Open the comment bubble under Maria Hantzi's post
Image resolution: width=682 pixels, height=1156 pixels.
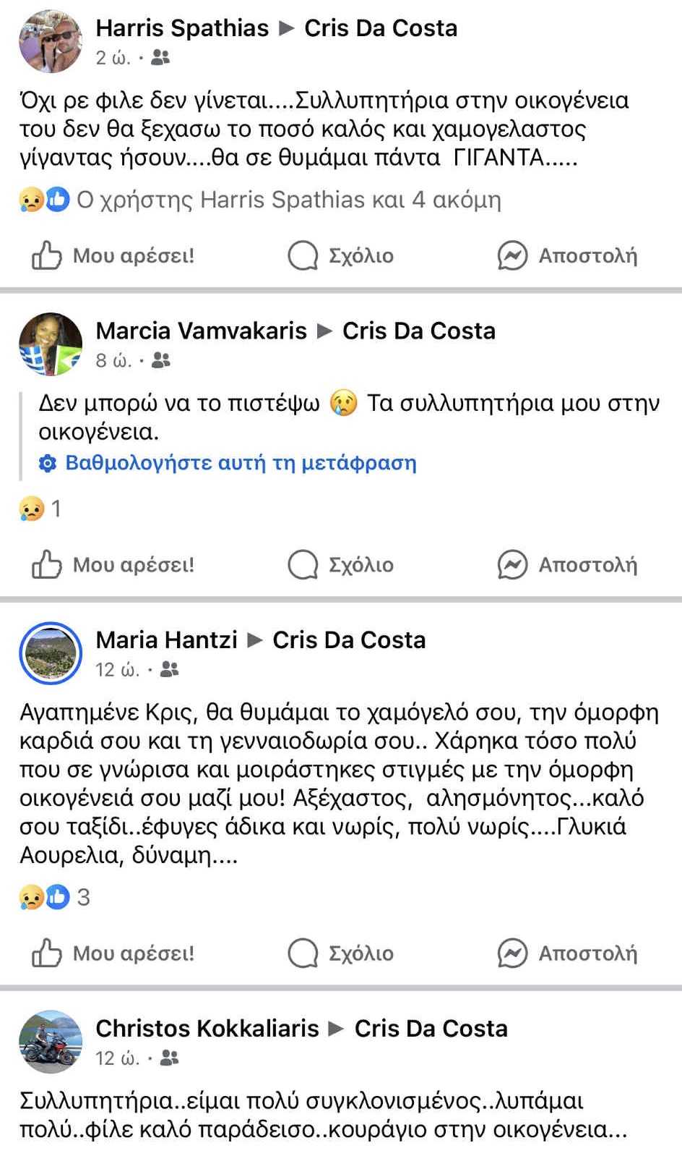click(x=303, y=953)
